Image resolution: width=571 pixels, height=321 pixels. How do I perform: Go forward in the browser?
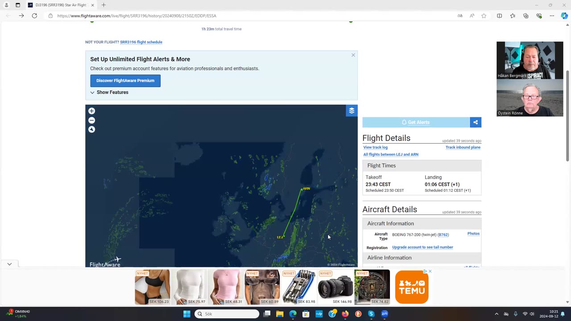[x=21, y=16]
